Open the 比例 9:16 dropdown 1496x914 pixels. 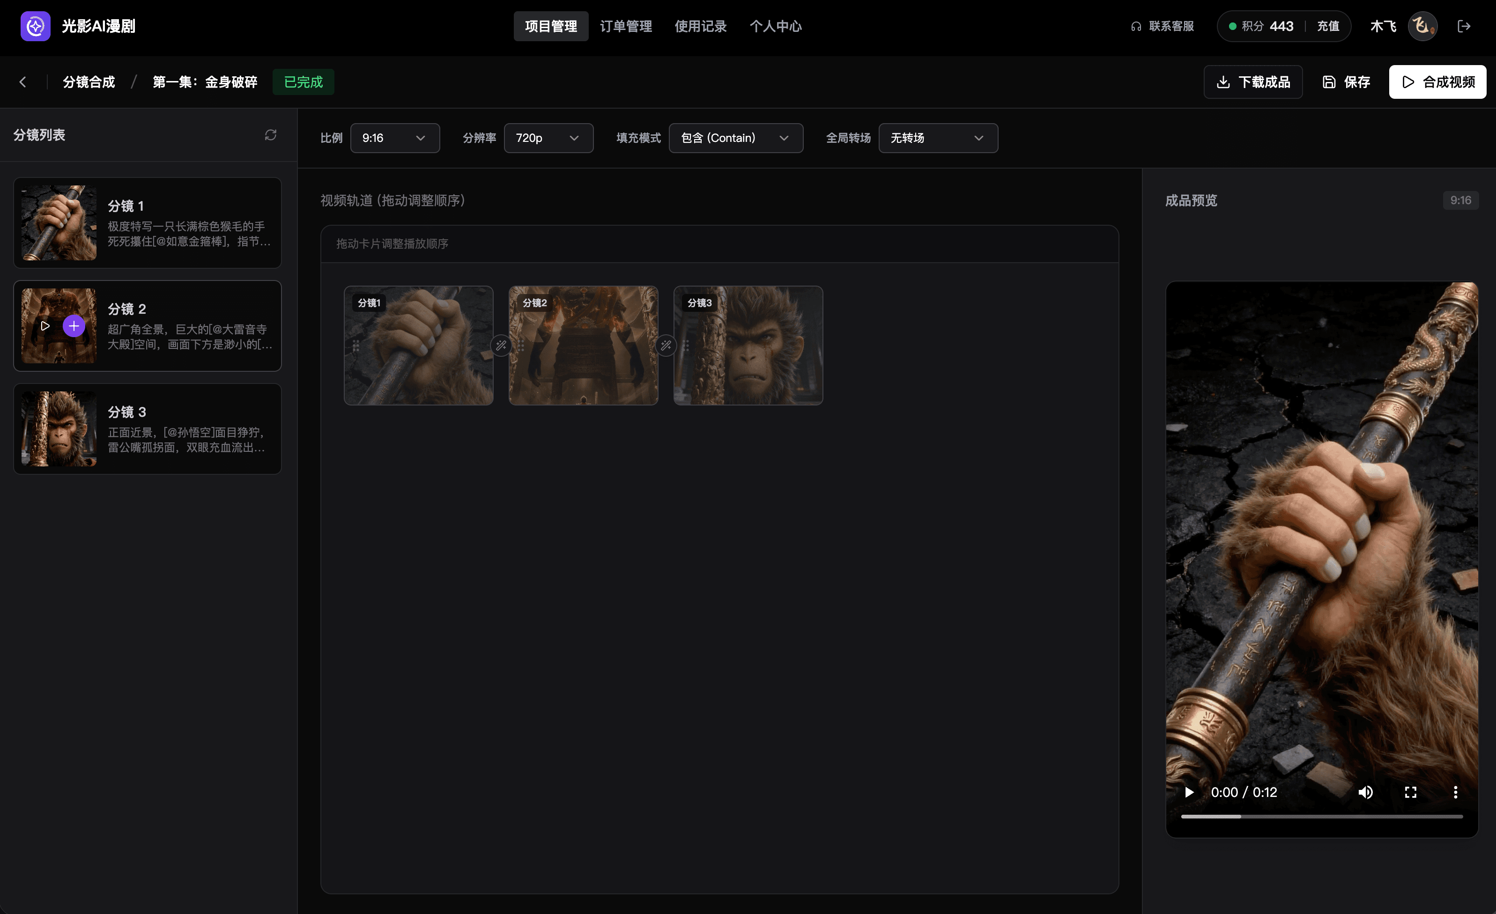pyautogui.click(x=395, y=138)
